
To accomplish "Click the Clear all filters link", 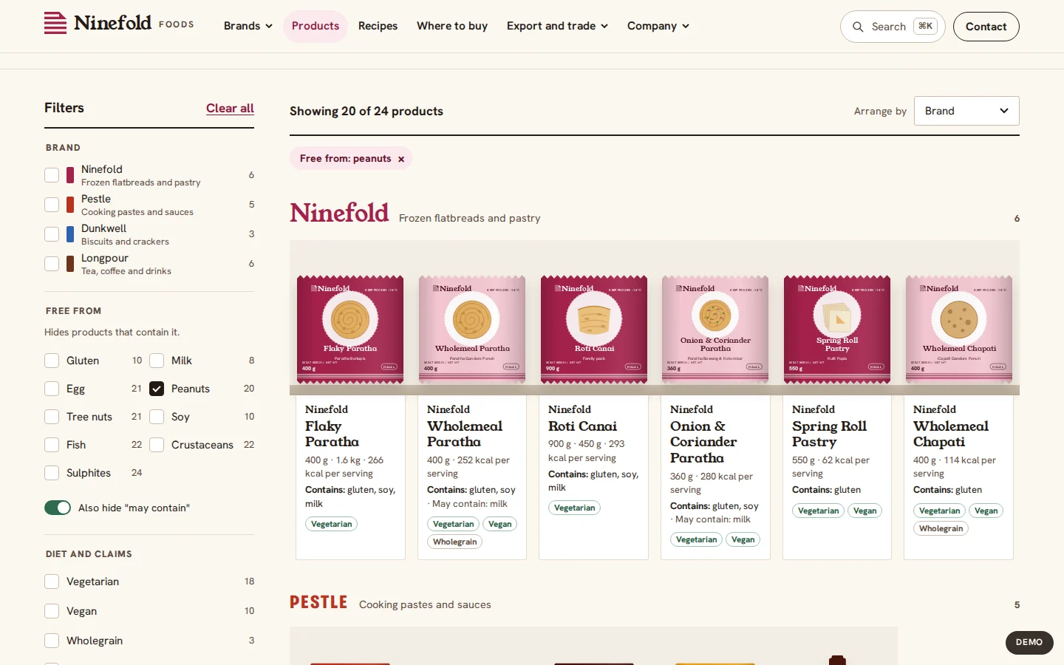I will pos(230,108).
